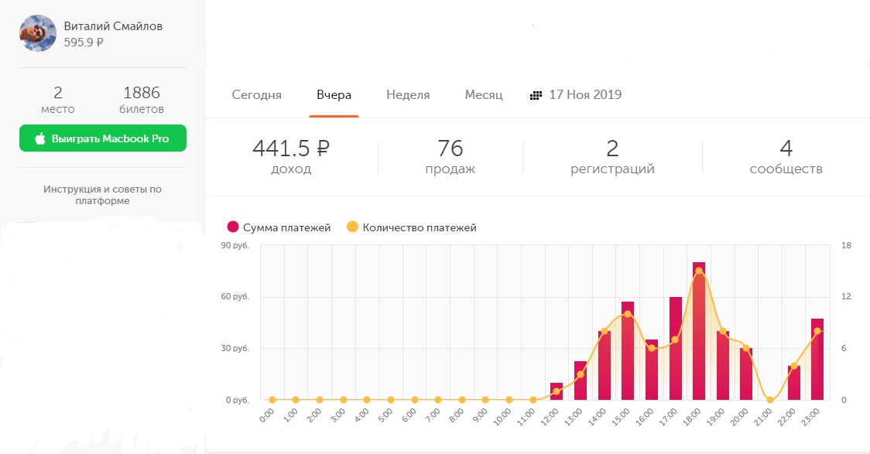
Task: Toggle the Количество платежей legend series
Action: tap(419, 227)
